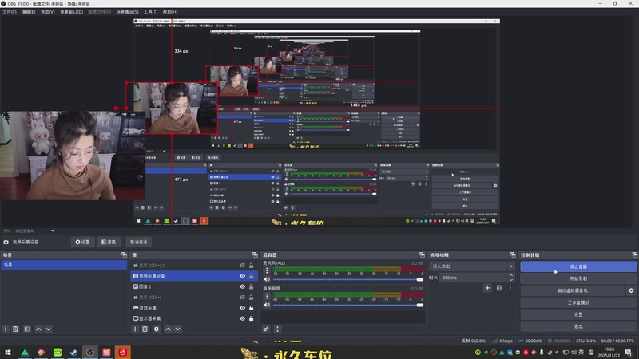This screenshot has width=639, height=359.
Task: Move scene down with arrow icon
Action: (x=48, y=329)
